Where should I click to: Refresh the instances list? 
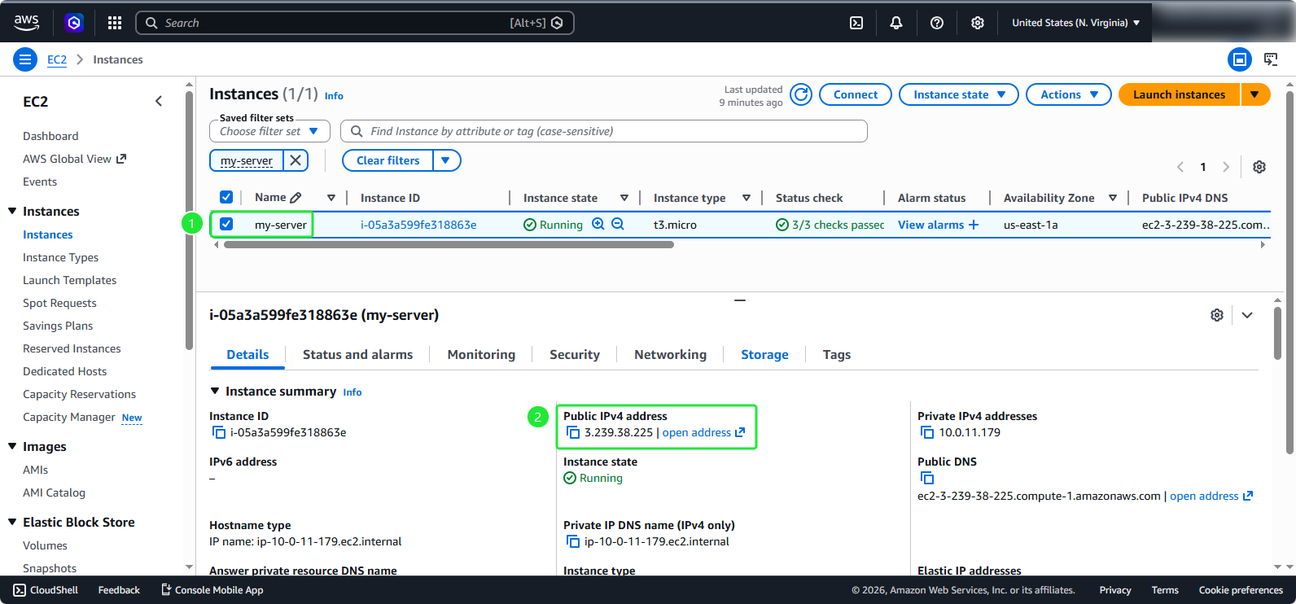click(801, 94)
